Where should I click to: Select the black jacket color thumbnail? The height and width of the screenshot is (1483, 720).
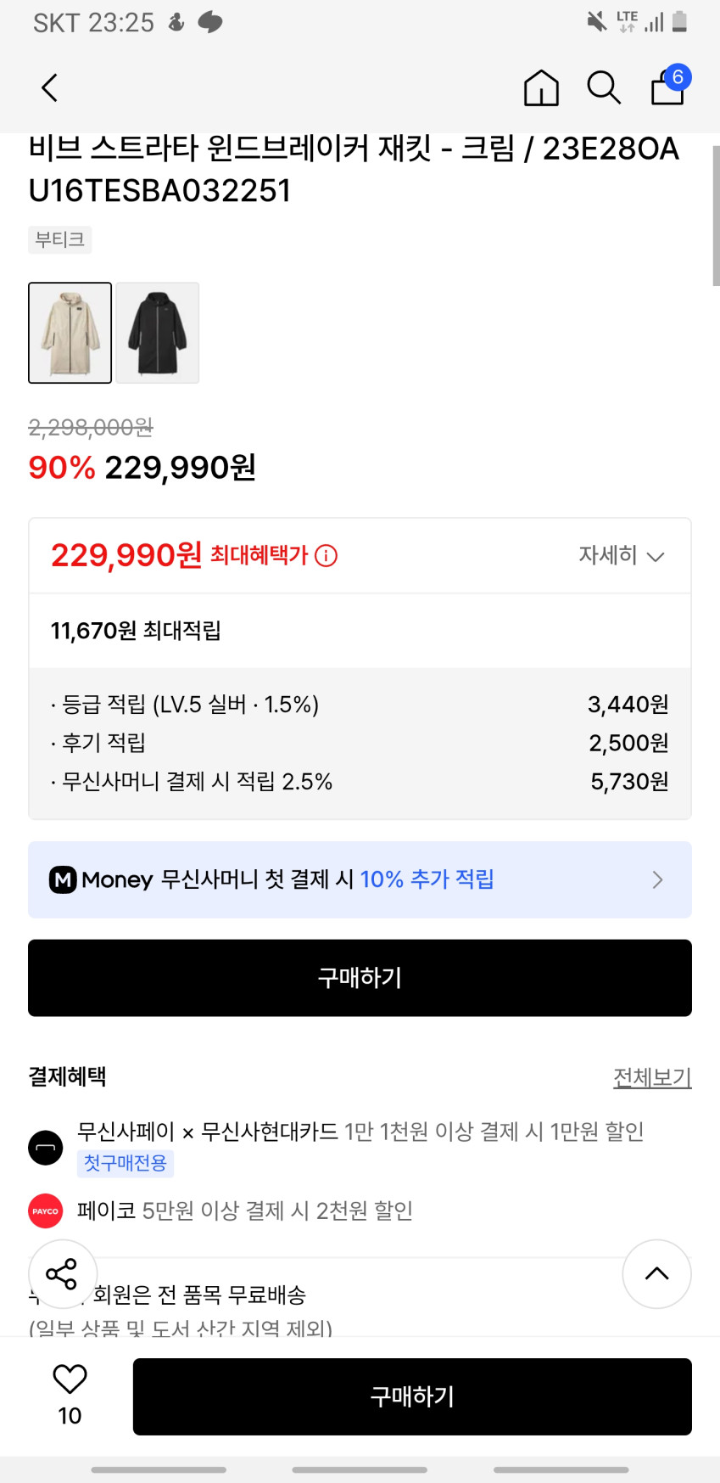pyautogui.click(x=158, y=333)
